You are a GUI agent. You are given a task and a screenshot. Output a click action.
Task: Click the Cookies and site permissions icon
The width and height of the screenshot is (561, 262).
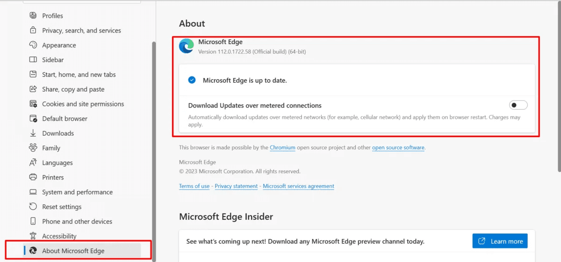coord(33,104)
